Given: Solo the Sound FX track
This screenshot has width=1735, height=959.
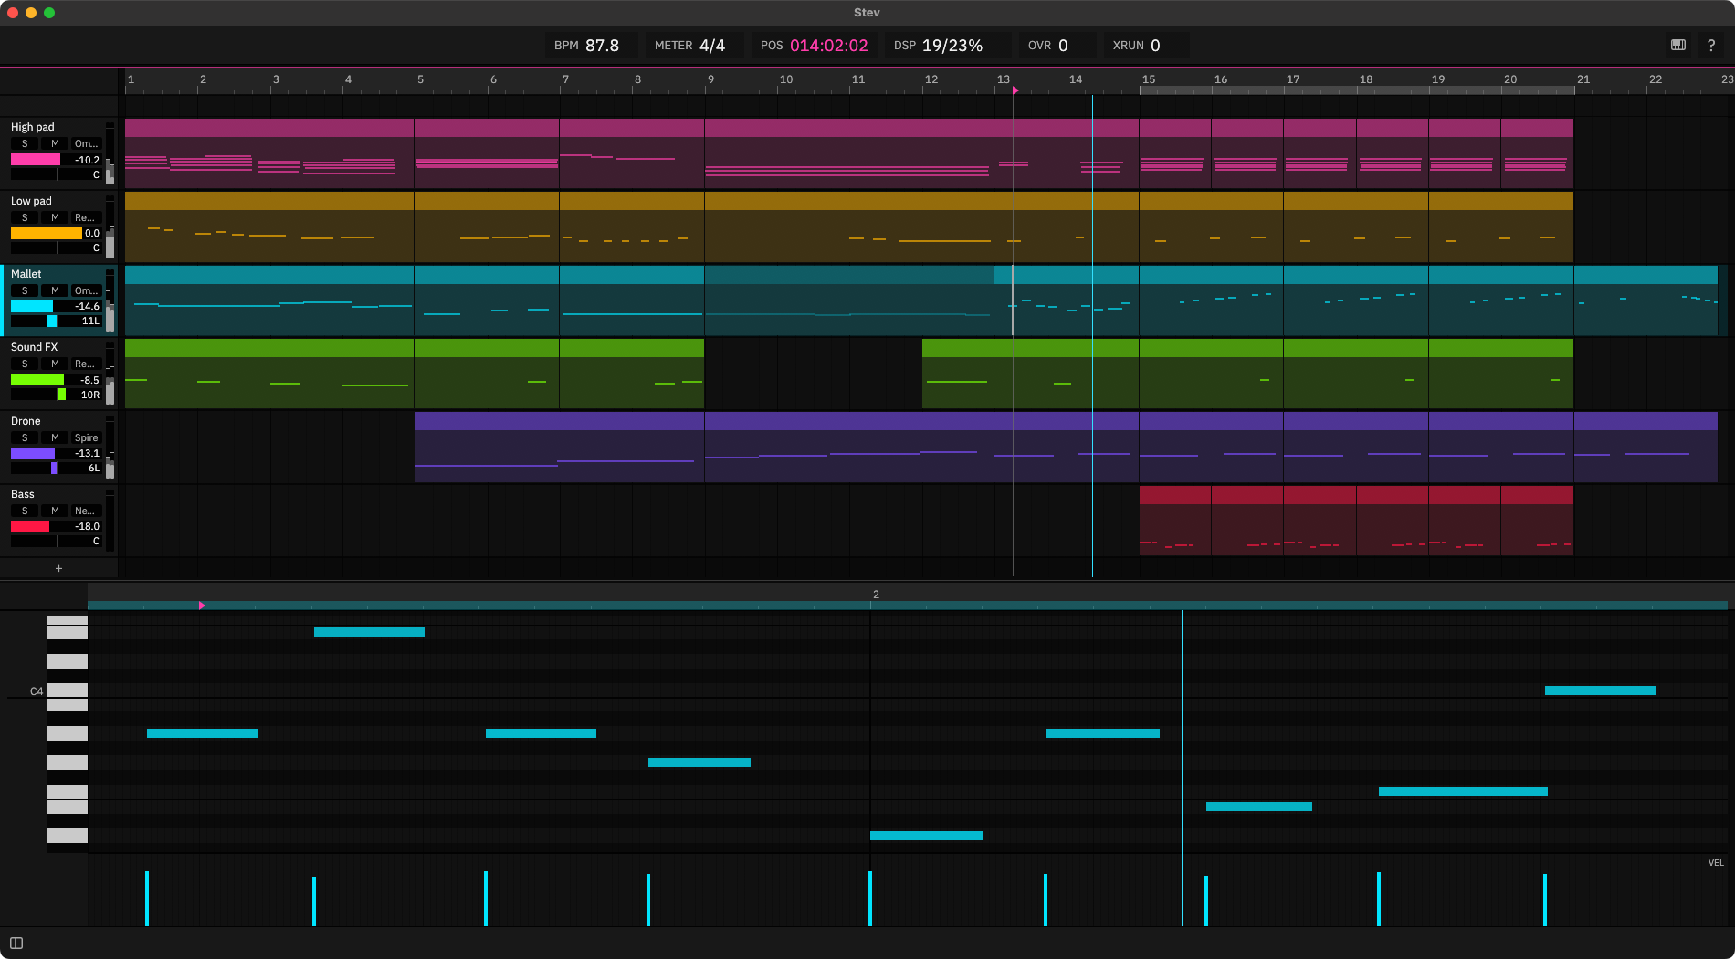Looking at the screenshot, I should pos(25,364).
